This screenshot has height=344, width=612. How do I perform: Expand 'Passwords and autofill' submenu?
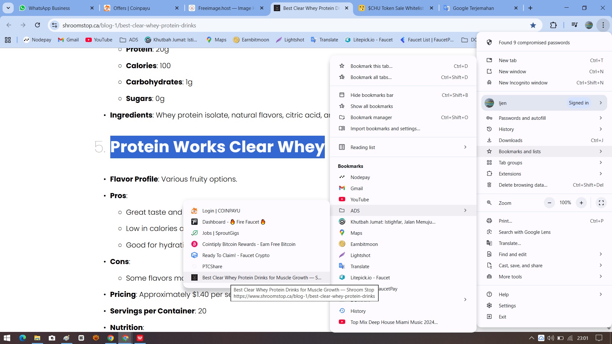click(544, 118)
